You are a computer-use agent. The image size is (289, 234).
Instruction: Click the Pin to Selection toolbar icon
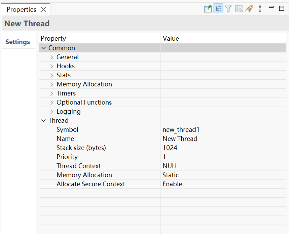pos(208,9)
